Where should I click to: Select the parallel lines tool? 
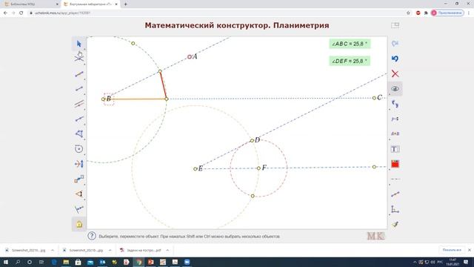click(x=79, y=104)
